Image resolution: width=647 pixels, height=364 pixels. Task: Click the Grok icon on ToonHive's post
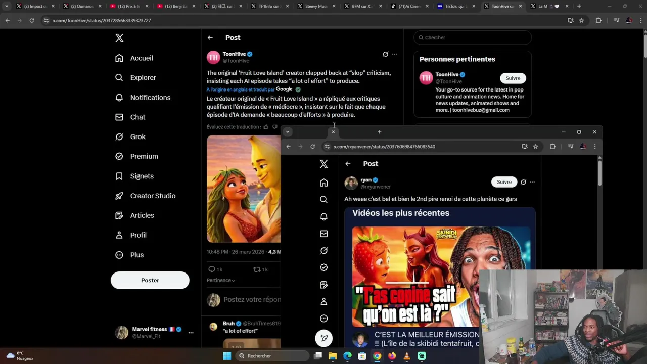coord(385,54)
